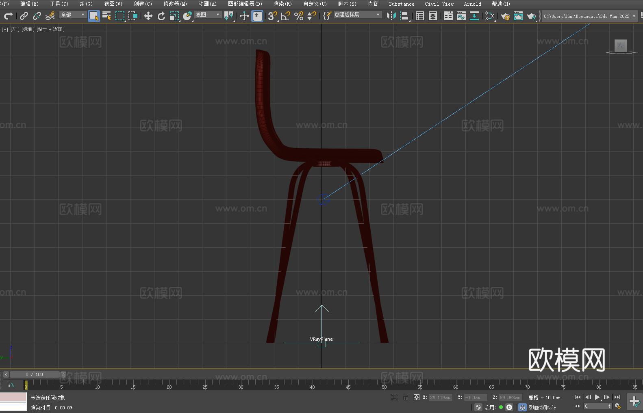Toggle keyboard shortcut override button
Image resolution: width=643 pixels, height=413 pixels.
tap(257, 16)
